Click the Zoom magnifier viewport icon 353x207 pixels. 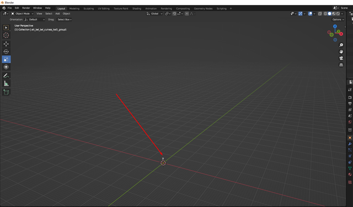341,45
